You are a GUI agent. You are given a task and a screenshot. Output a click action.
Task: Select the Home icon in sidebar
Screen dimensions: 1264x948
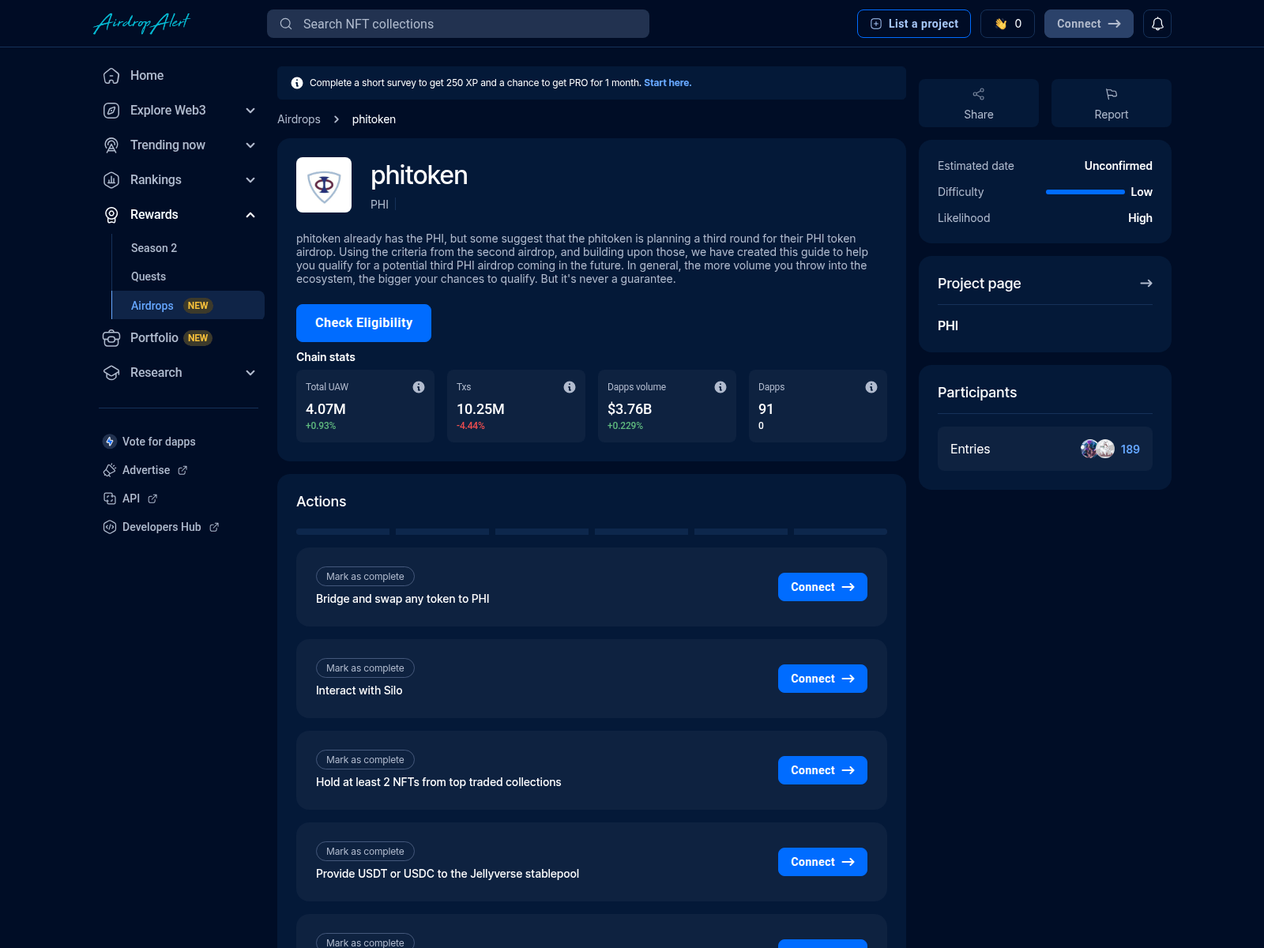(x=111, y=75)
